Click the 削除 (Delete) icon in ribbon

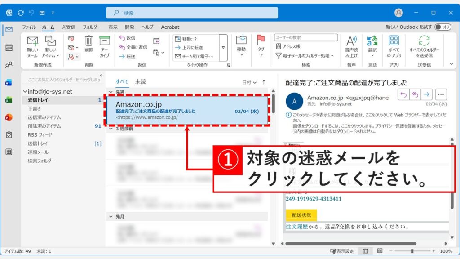(x=88, y=43)
